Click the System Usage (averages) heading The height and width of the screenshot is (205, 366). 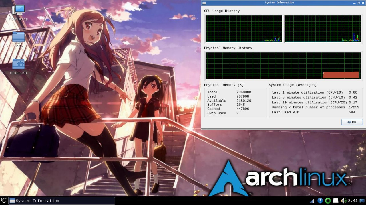293,85
